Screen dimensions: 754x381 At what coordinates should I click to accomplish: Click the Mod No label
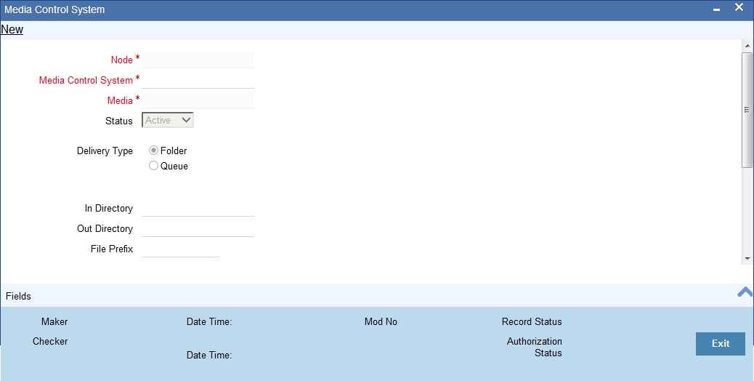(381, 321)
